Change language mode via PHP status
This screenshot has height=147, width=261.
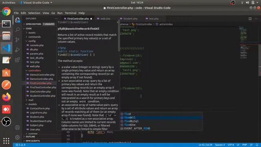(245, 145)
